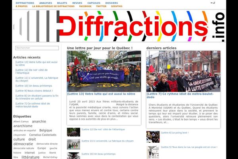
Task: Open the BILLETS menu item
Action: tap(62, 3)
